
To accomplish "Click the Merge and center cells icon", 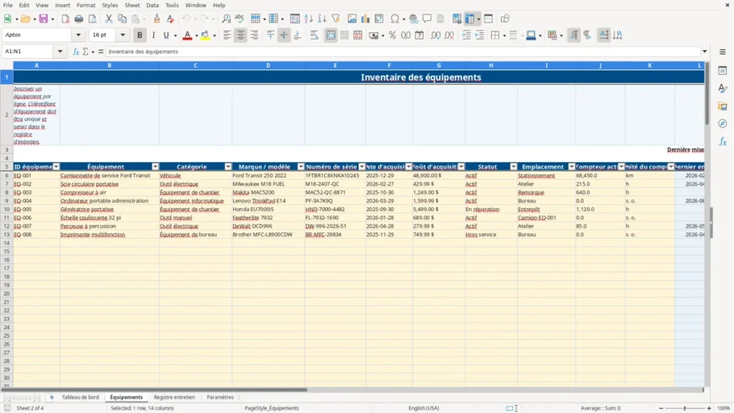I will click(331, 35).
